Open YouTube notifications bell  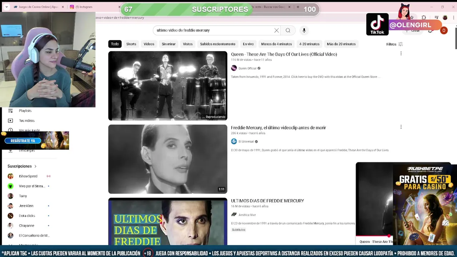430,31
